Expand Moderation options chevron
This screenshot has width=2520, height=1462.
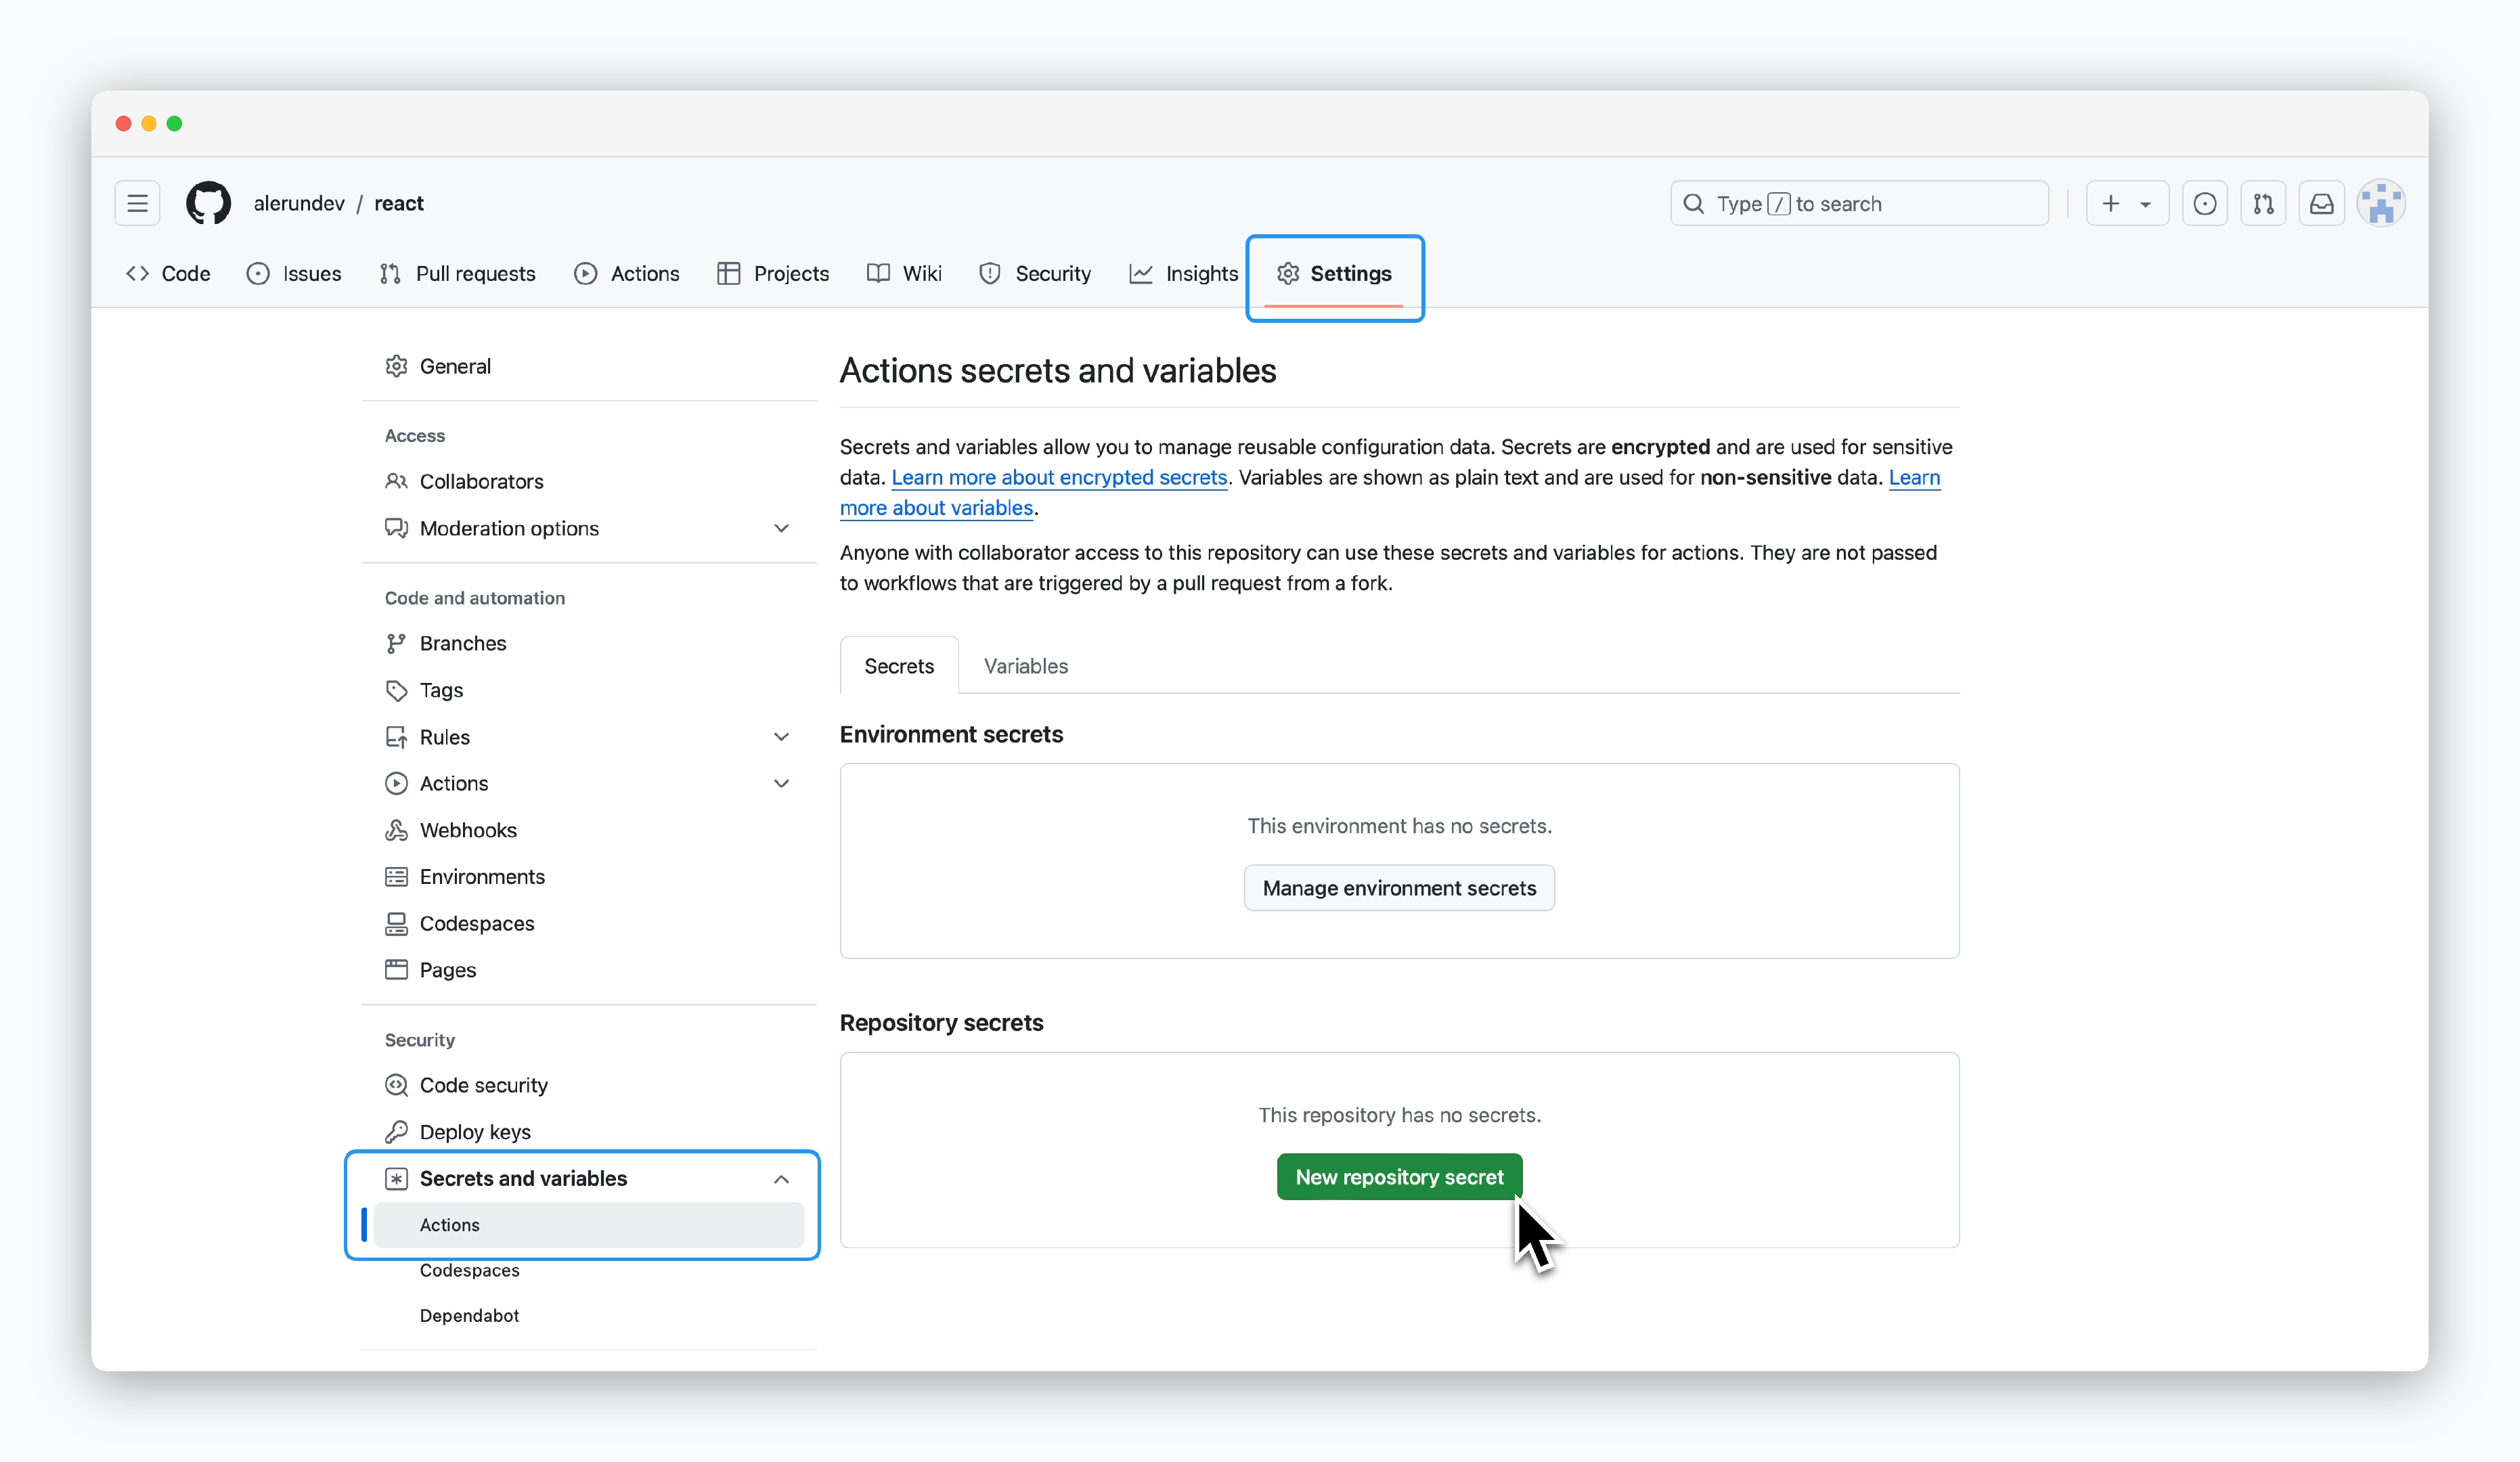point(781,528)
